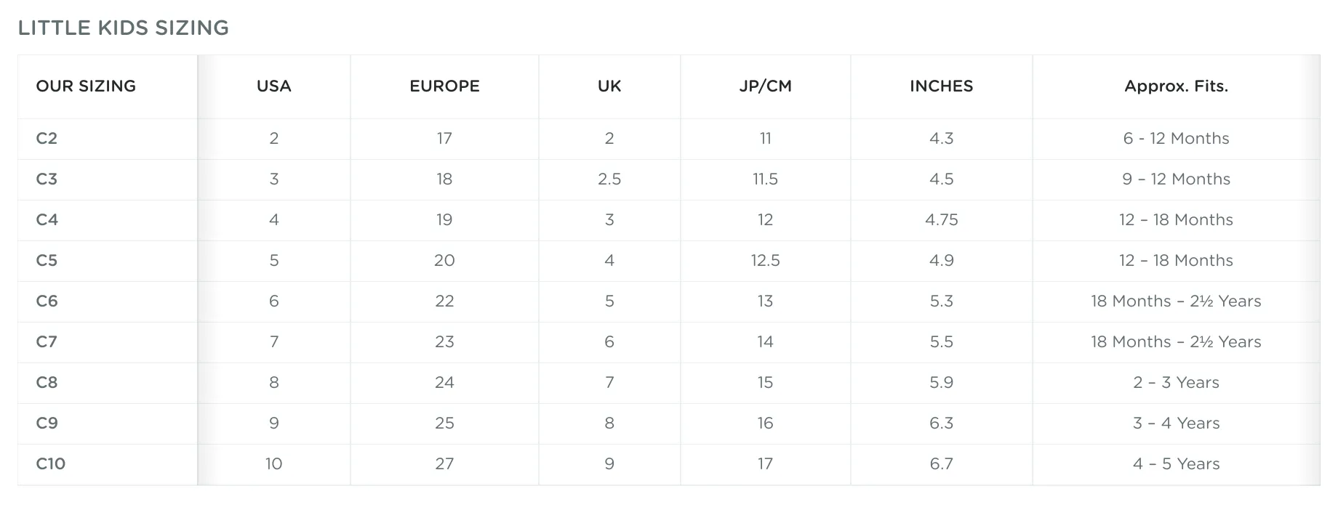
Task: Click the OUR SIZING column header
Action: [86, 86]
